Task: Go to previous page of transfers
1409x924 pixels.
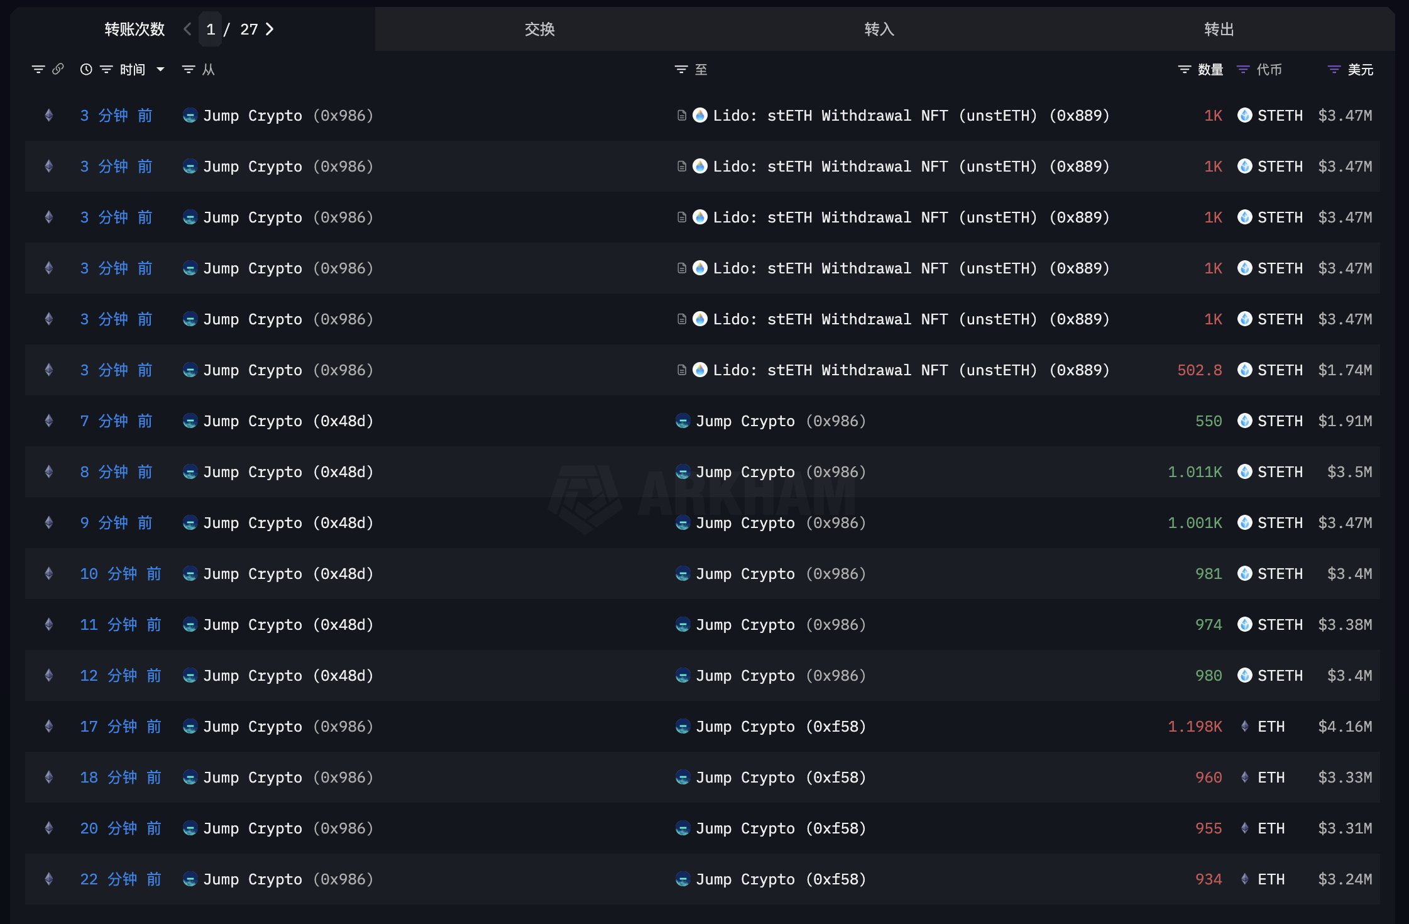Action: [x=187, y=29]
